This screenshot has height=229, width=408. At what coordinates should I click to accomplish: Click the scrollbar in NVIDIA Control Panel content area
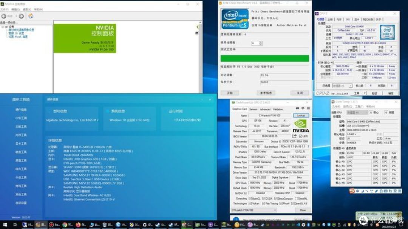click(x=200, y=57)
